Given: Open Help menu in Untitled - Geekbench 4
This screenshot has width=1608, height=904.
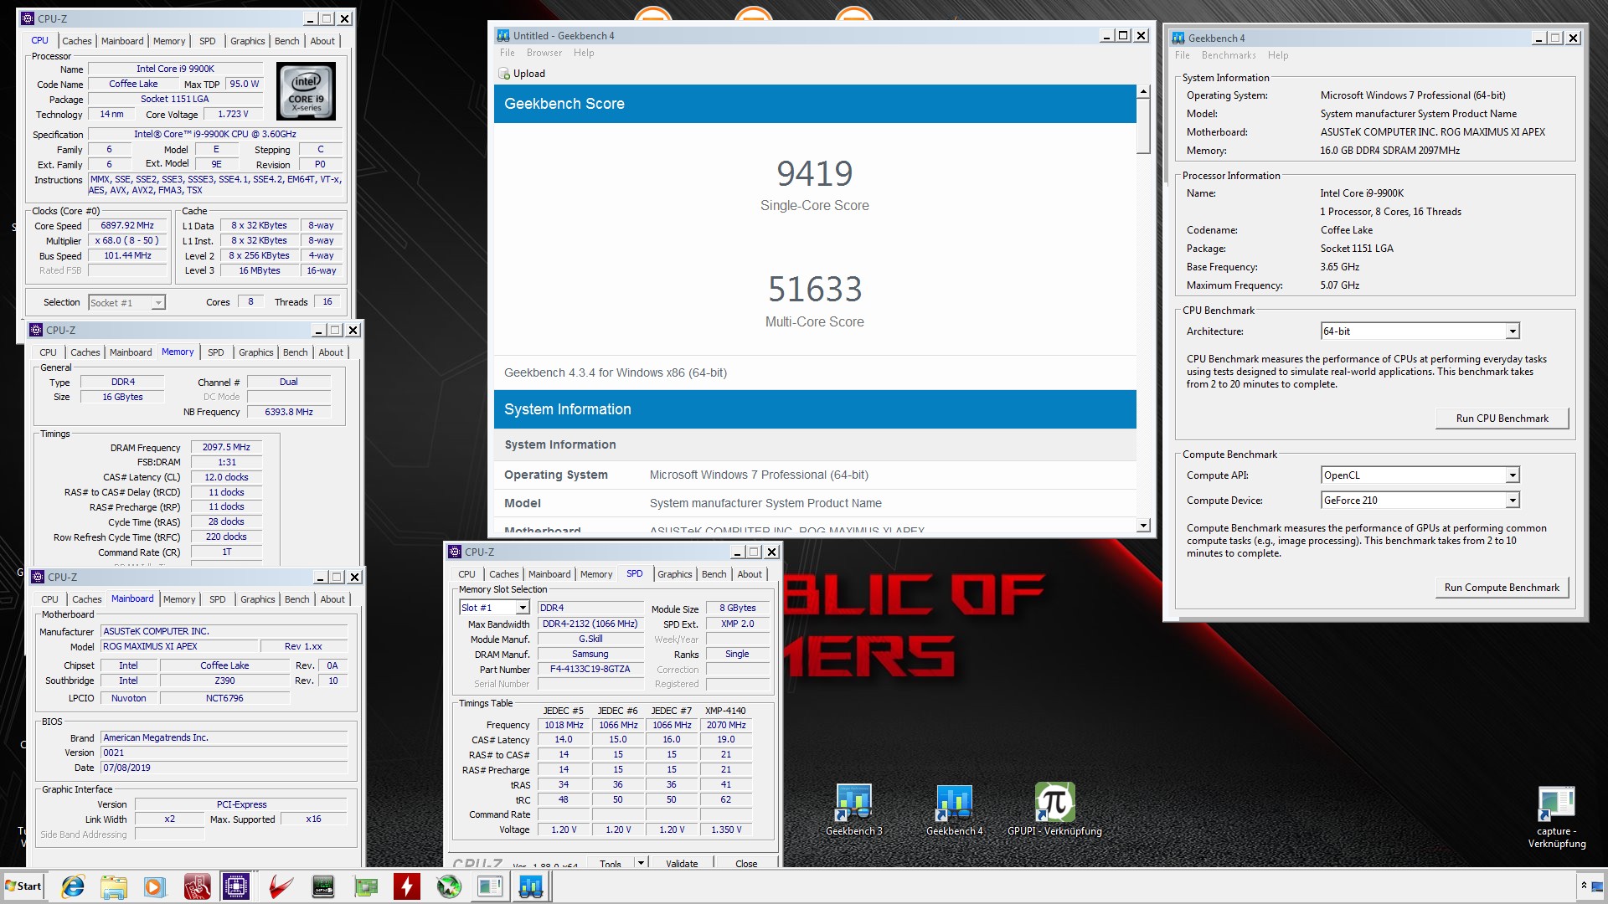Looking at the screenshot, I should pyautogui.click(x=584, y=53).
